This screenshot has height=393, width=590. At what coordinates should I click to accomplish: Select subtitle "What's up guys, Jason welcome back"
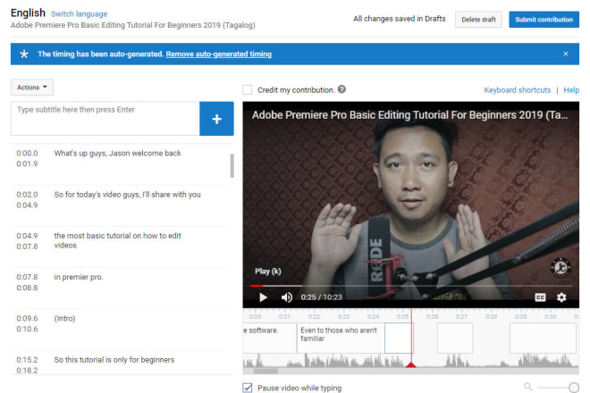coord(117,153)
